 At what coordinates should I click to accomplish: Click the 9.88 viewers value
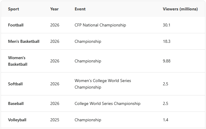tap(167, 61)
